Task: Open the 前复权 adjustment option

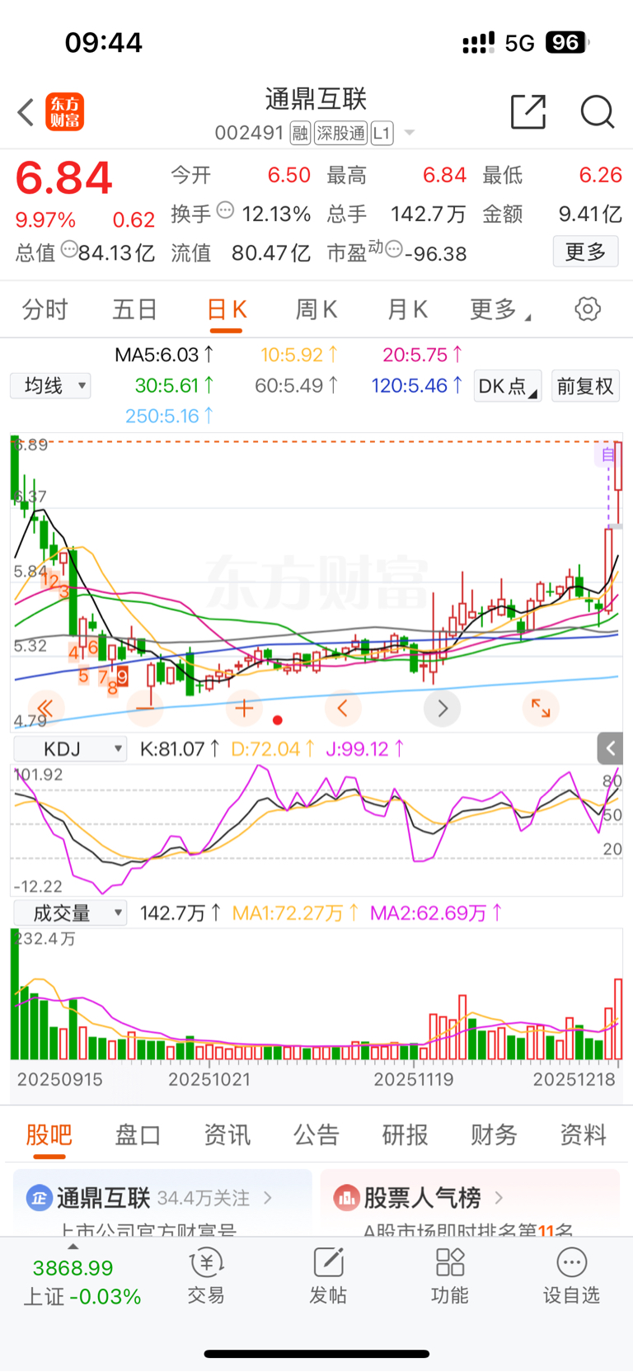Action: [585, 385]
